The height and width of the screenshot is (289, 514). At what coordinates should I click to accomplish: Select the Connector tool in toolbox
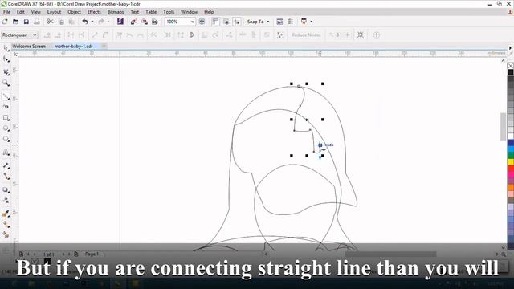point(6,177)
